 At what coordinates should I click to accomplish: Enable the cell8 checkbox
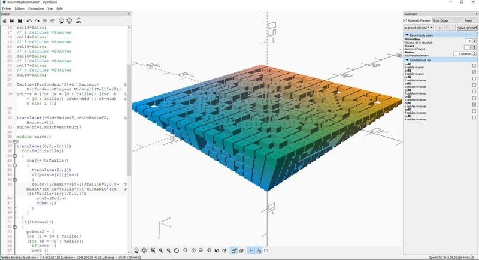474,117
